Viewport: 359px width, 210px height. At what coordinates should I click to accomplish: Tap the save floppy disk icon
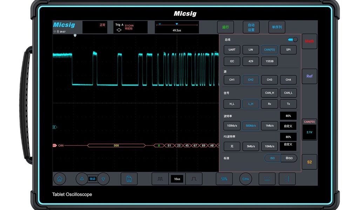129,179
